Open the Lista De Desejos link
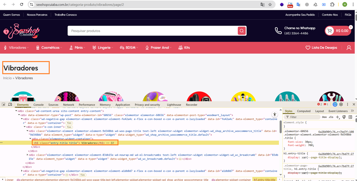 321,48
